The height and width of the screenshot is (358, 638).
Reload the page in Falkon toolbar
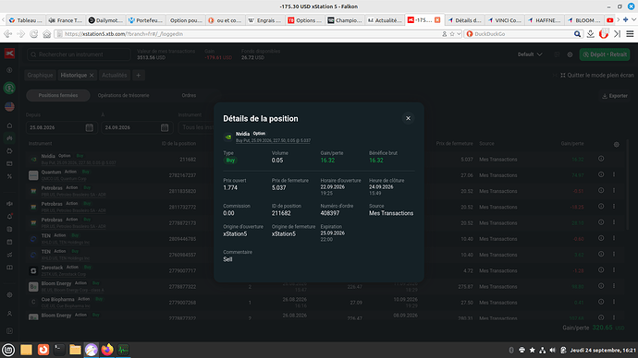click(x=34, y=34)
